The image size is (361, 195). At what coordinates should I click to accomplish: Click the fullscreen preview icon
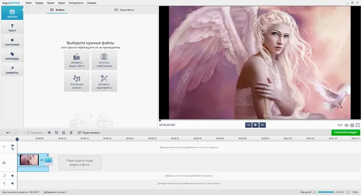coord(357,125)
